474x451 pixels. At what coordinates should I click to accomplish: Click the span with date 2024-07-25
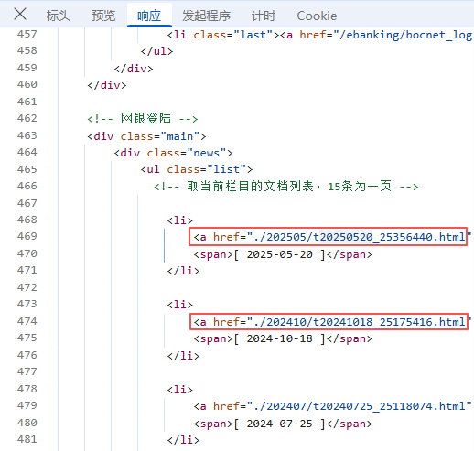pos(283,424)
